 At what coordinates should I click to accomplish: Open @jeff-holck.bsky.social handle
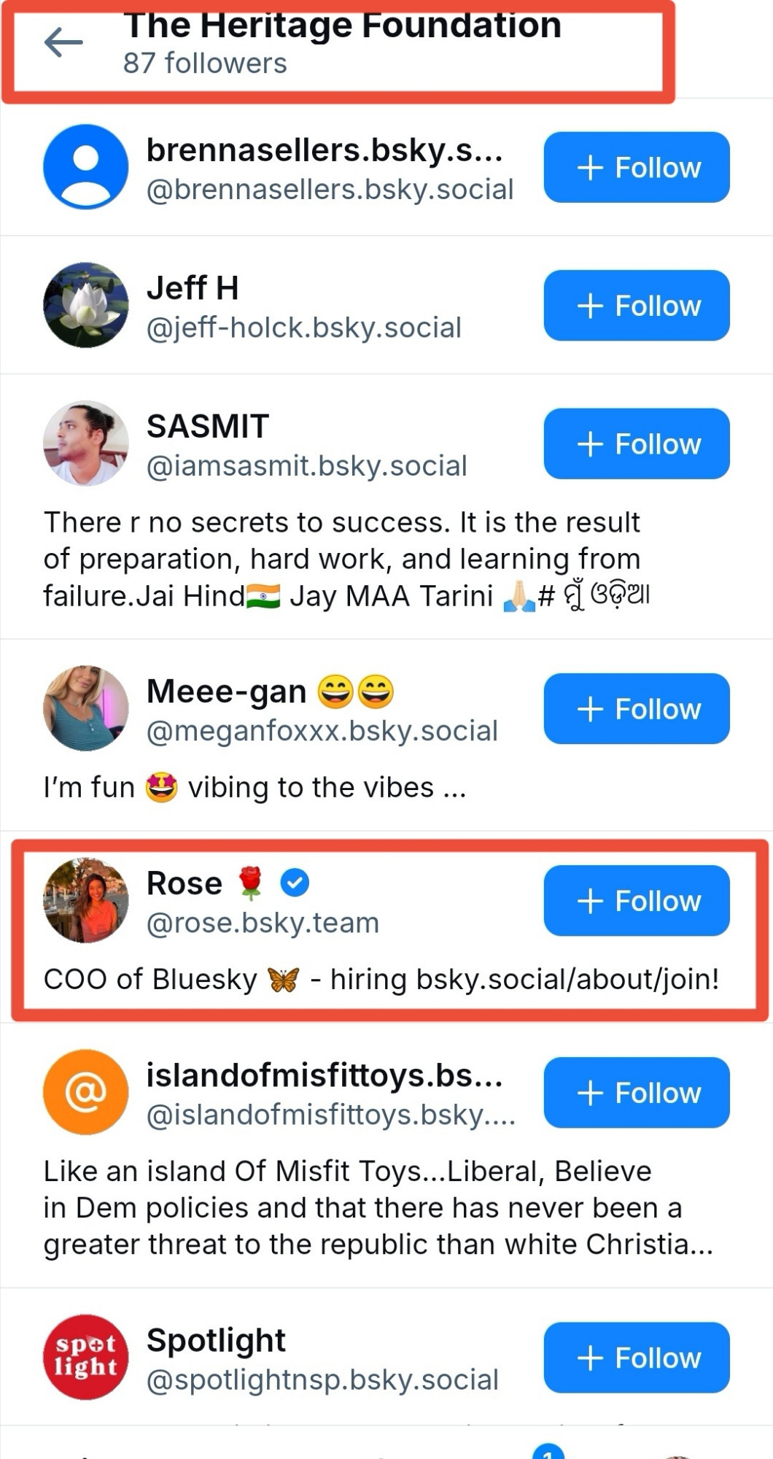(x=304, y=328)
